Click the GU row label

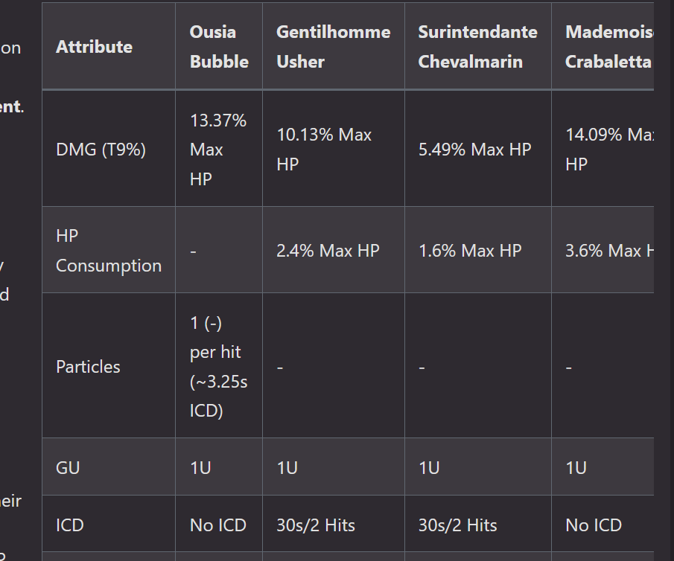tap(68, 468)
